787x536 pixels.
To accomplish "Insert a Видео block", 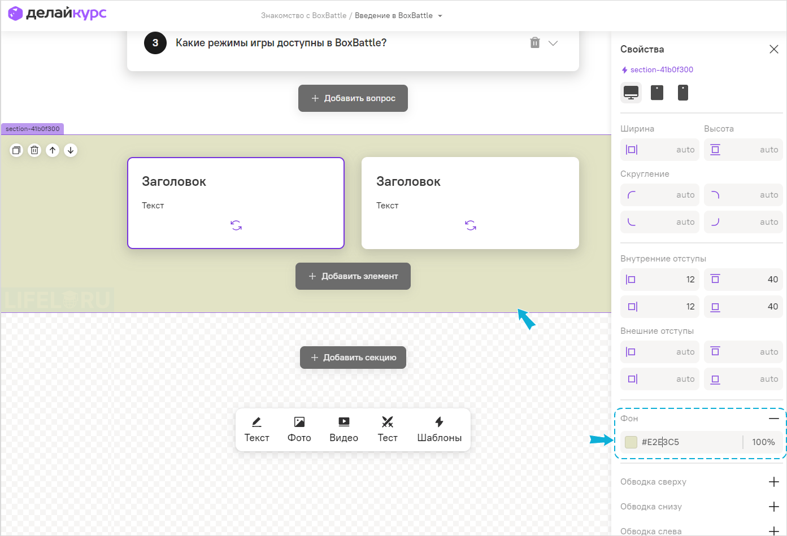I will pos(344,430).
